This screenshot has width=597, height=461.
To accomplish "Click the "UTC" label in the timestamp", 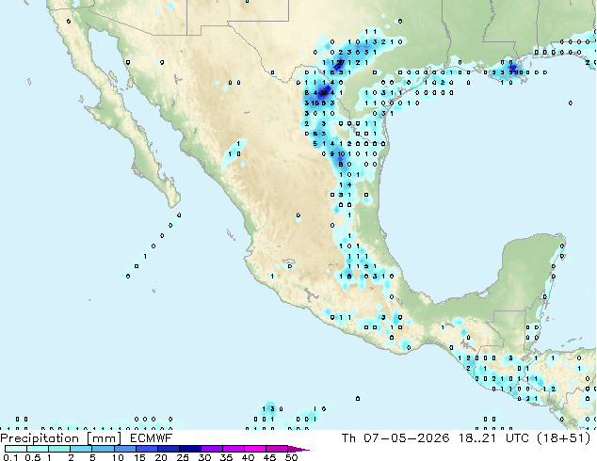I will click(517, 438).
